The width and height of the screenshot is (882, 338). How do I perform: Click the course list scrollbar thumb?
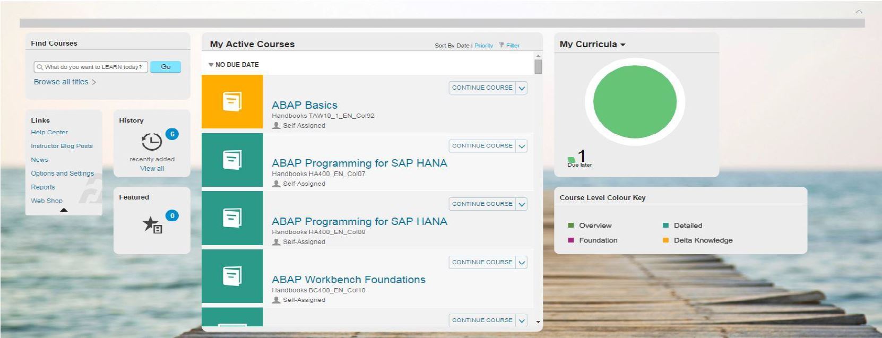pyautogui.click(x=538, y=67)
